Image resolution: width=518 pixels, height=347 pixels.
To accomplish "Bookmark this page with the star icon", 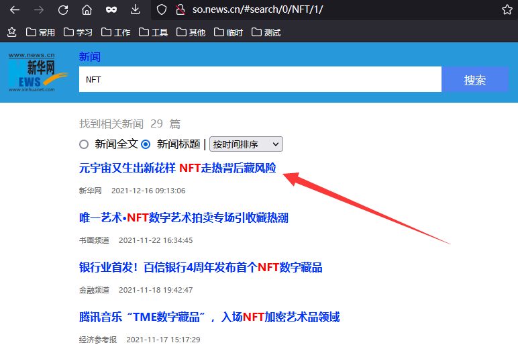I will (507, 9).
